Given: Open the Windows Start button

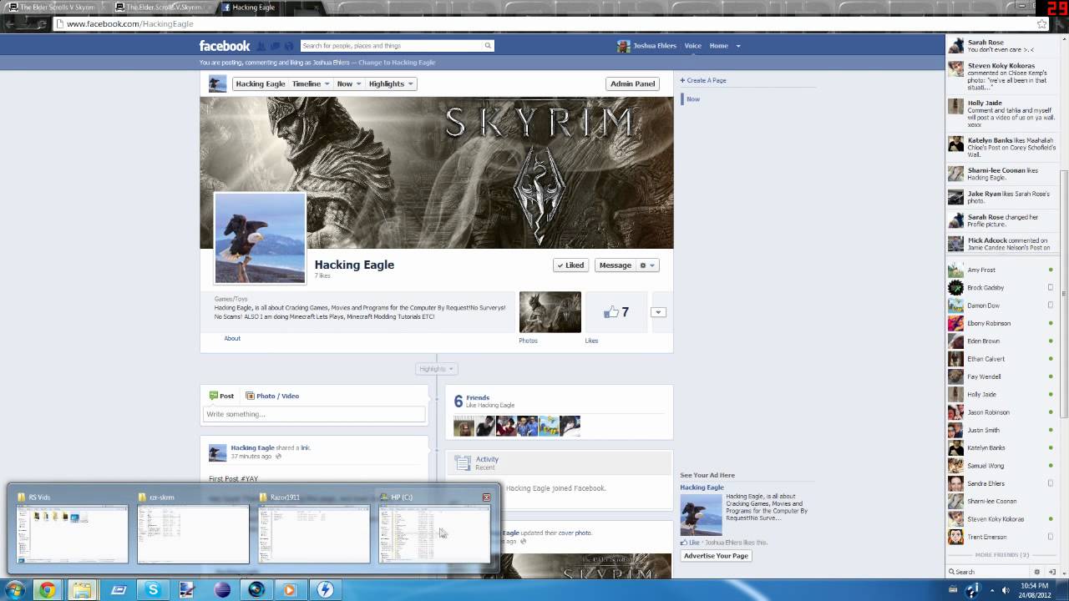Looking at the screenshot, I should (x=14, y=590).
